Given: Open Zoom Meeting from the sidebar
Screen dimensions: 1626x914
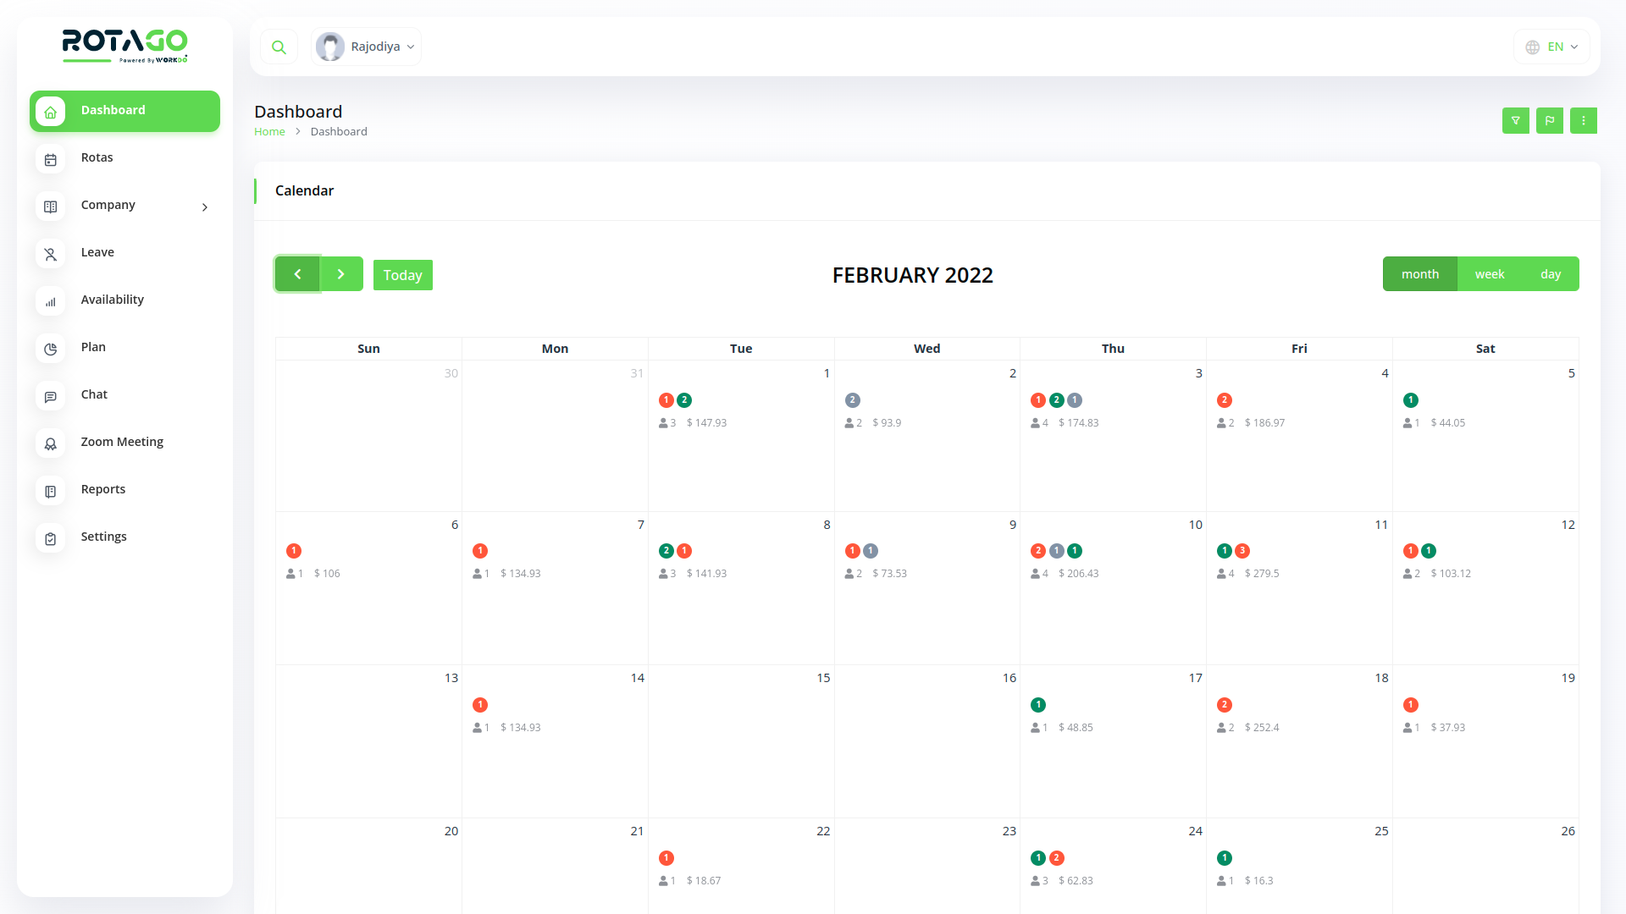Looking at the screenshot, I should pos(121,442).
